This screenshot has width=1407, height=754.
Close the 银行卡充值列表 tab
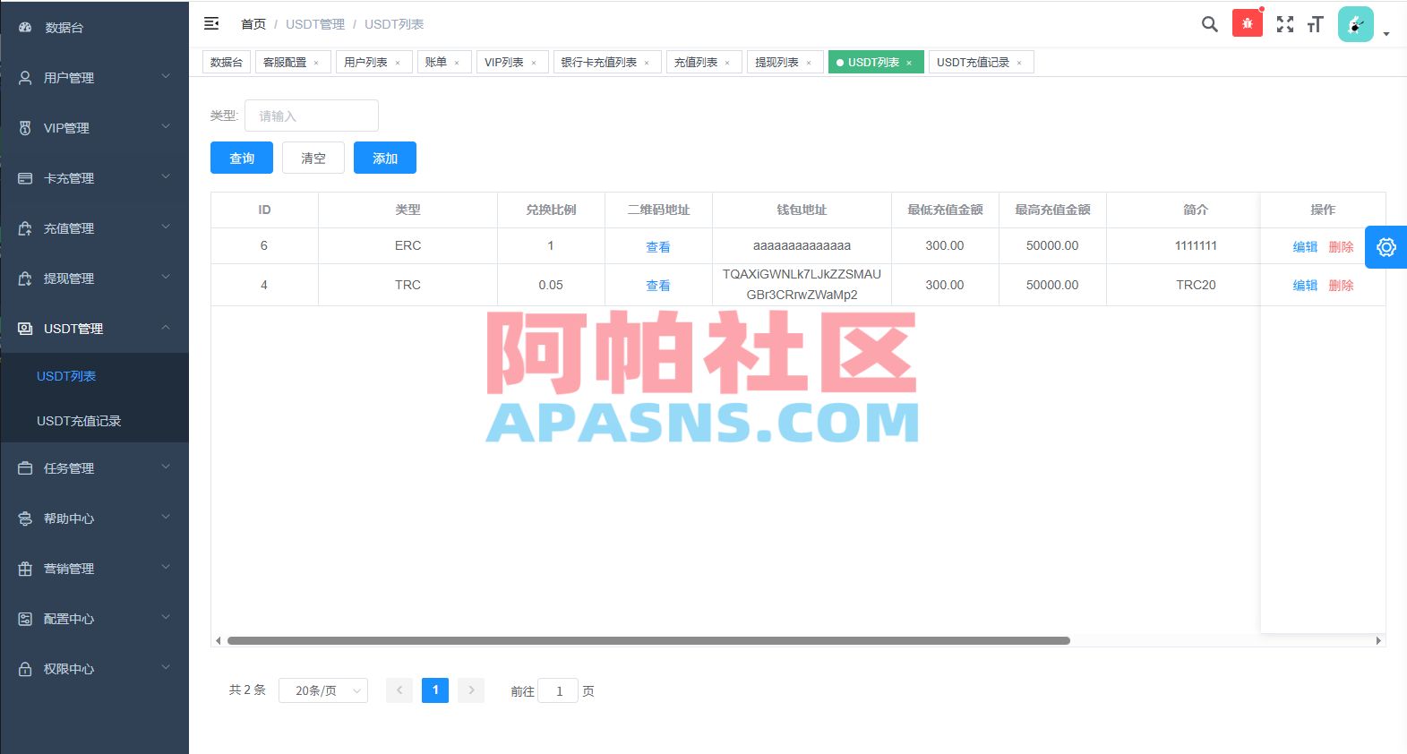[647, 63]
